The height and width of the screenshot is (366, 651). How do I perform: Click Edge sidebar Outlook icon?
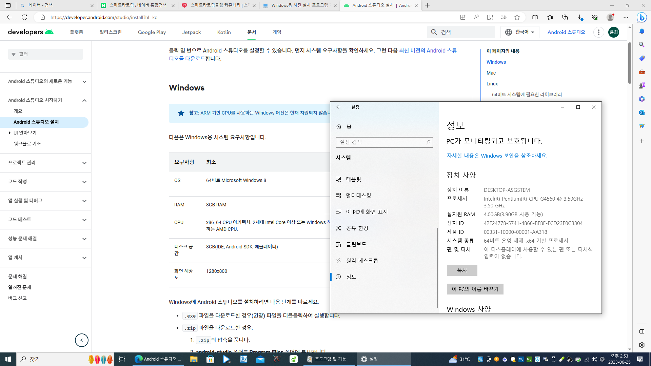pos(642,113)
